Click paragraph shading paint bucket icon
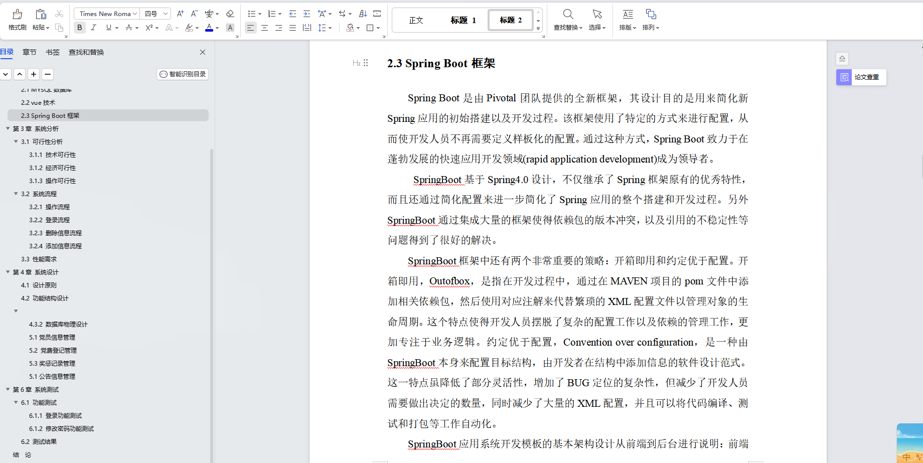The width and height of the screenshot is (923, 463). 350,28
